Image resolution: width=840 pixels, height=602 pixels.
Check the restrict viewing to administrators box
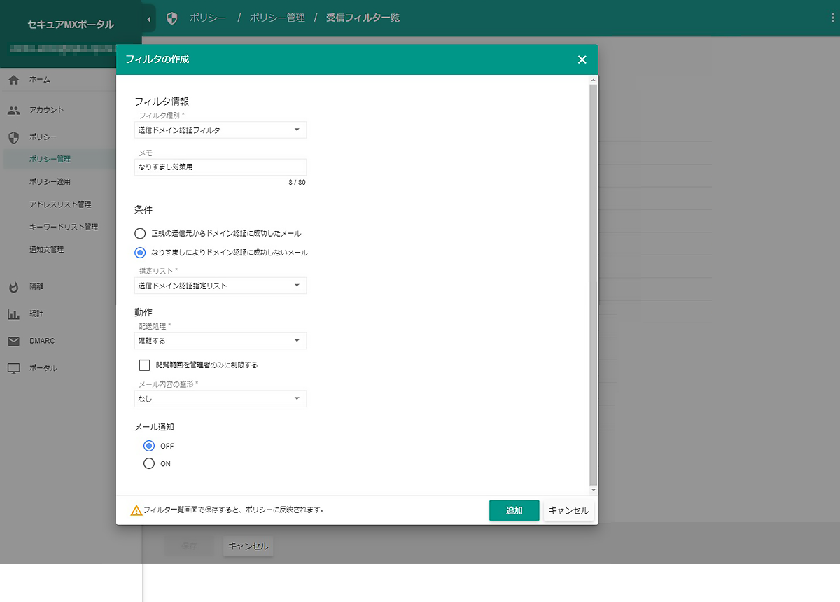click(x=145, y=365)
